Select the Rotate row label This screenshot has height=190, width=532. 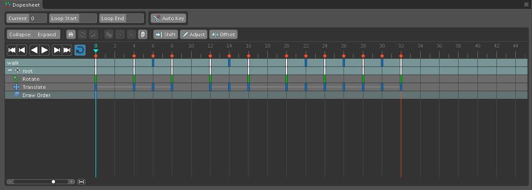click(31, 79)
